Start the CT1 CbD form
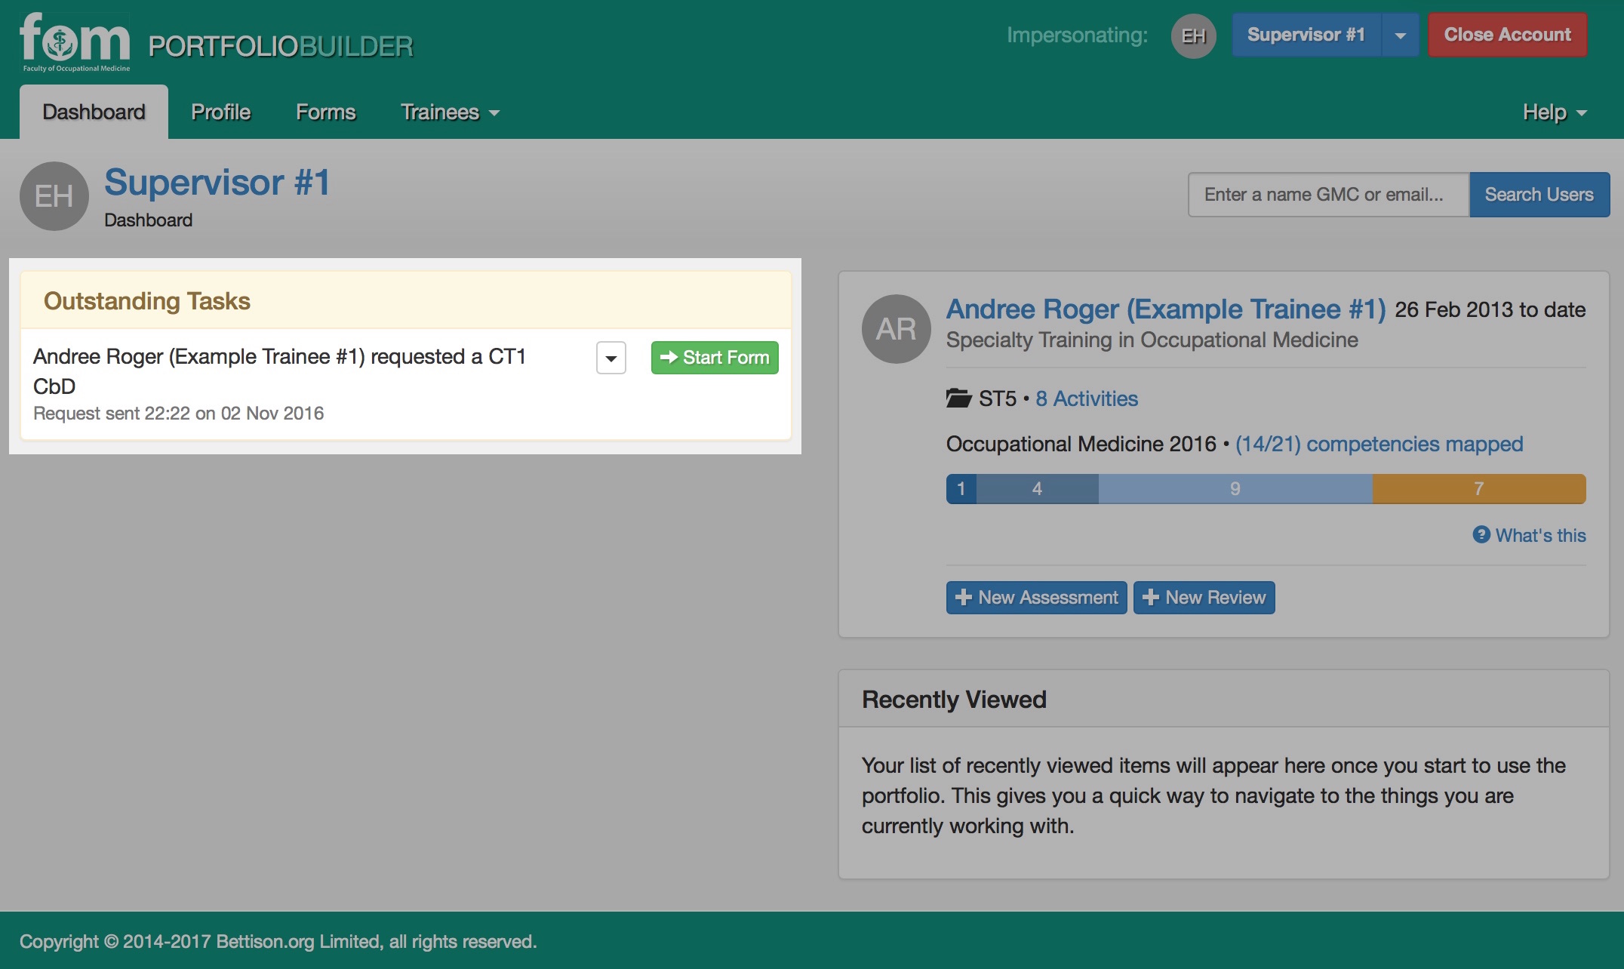Viewport: 1624px width, 969px height. [x=715, y=358]
